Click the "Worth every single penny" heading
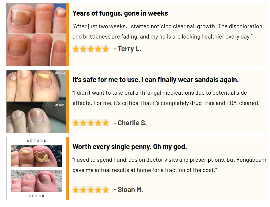The image size is (270, 207). [x=130, y=146]
